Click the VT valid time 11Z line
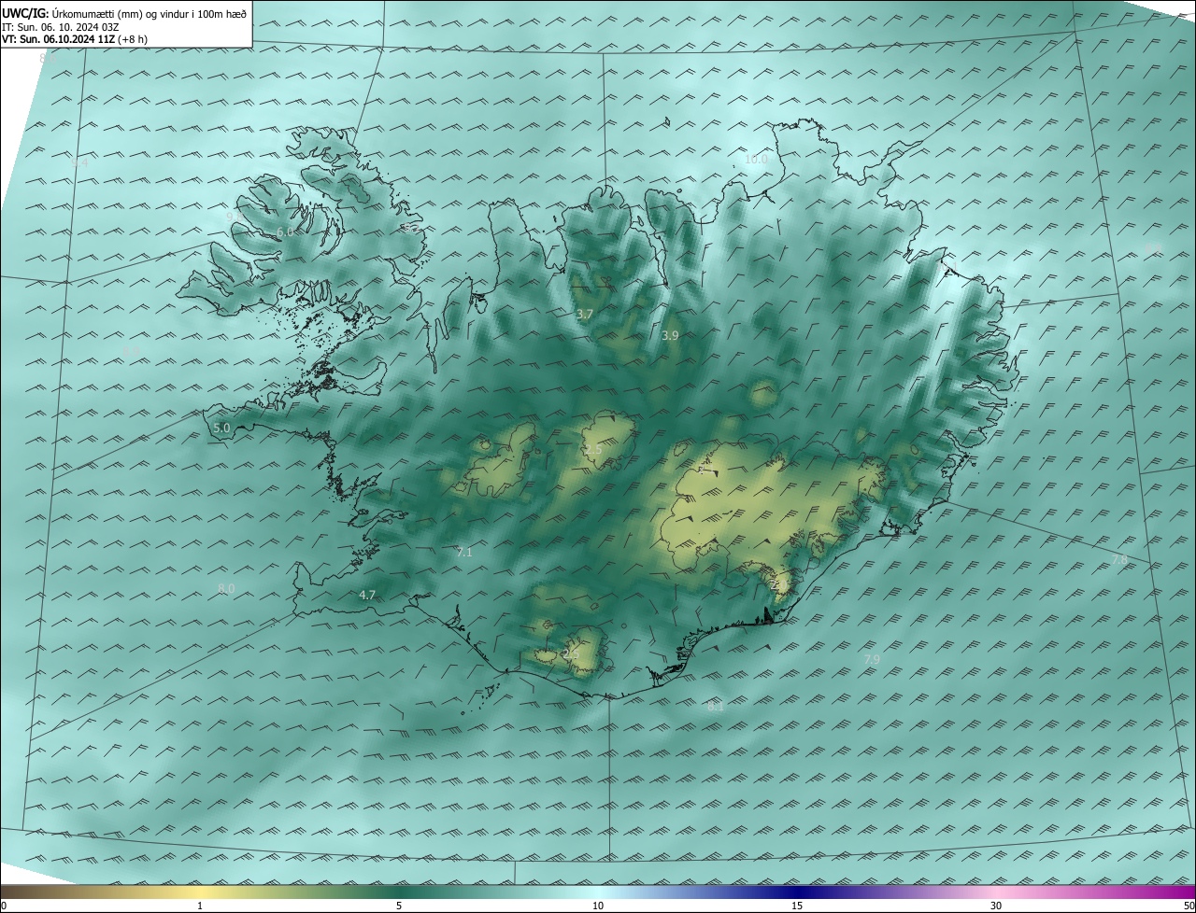1196x913 pixels. coord(75,39)
